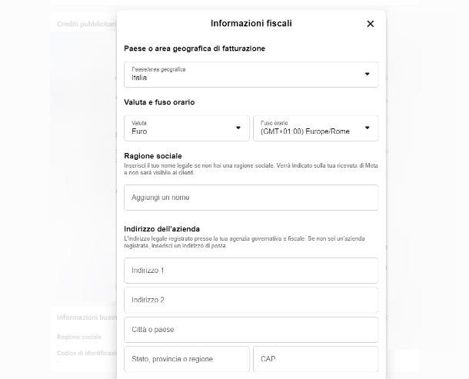Viewport: 469px width, 379px height.
Task: Click the arrow icon in the Valuta field
Action: point(238,128)
